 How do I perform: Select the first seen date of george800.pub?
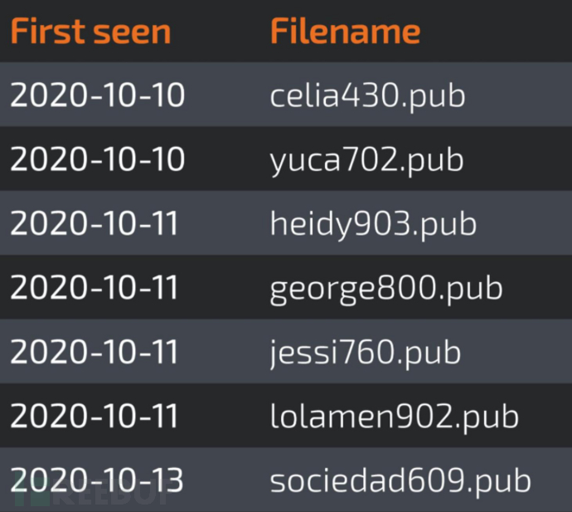(94, 288)
